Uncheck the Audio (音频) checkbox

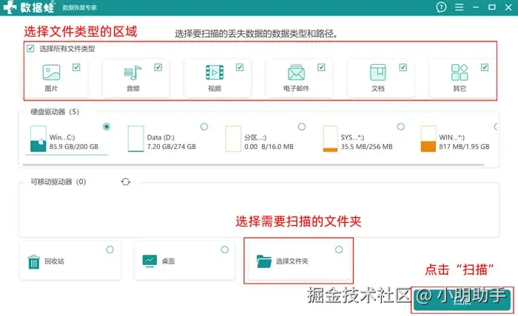click(x=158, y=67)
